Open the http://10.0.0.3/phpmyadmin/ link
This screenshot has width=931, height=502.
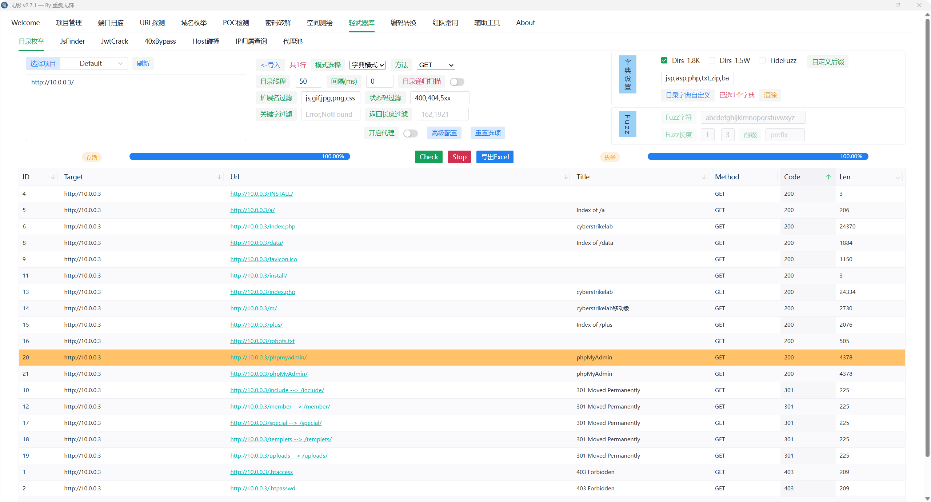[x=268, y=358]
